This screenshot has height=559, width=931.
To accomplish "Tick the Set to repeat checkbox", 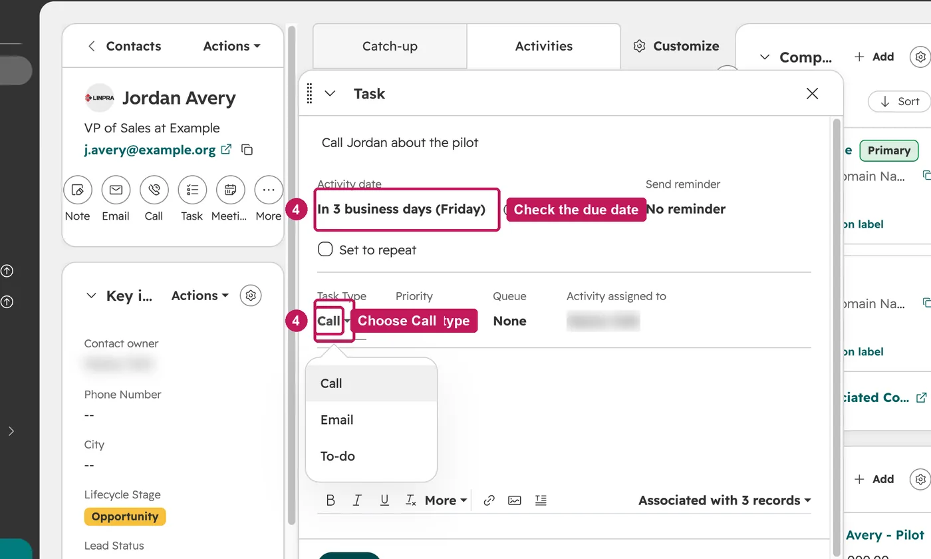I will 325,250.
